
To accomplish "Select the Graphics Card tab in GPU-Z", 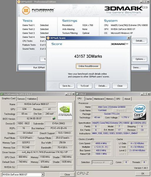I will pyautogui.click(x=9, y=99).
